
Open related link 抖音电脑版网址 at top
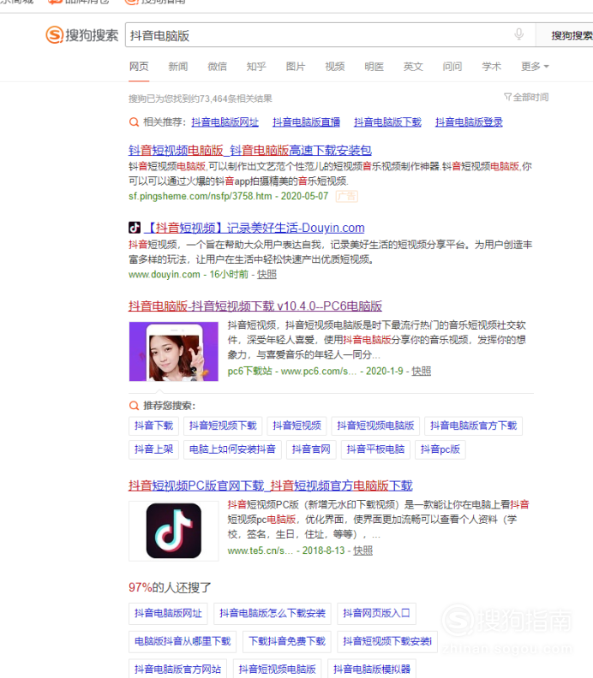click(x=225, y=122)
